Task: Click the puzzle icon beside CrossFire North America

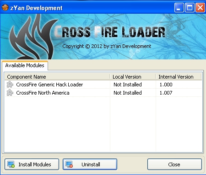Action: pyautogui.click(x=10, y=93)
